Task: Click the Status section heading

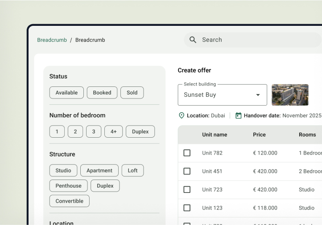Action: (58, 77)
